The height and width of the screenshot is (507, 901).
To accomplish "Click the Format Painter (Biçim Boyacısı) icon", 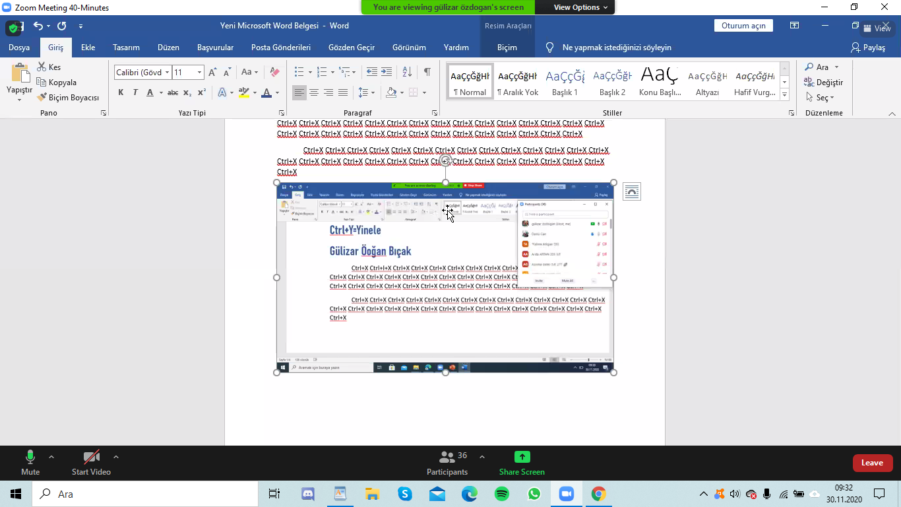I will click(x=42, y=98).
